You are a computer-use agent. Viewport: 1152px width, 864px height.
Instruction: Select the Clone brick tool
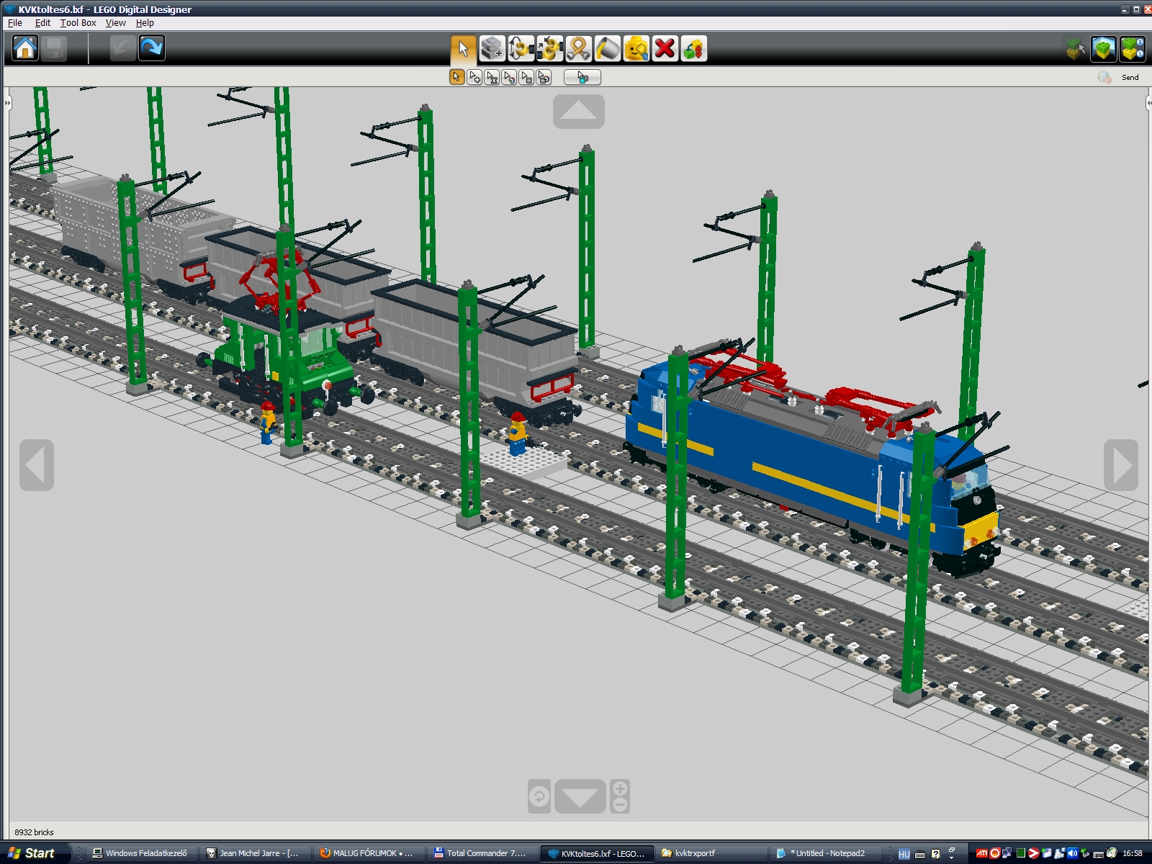[x=492, y=49]
